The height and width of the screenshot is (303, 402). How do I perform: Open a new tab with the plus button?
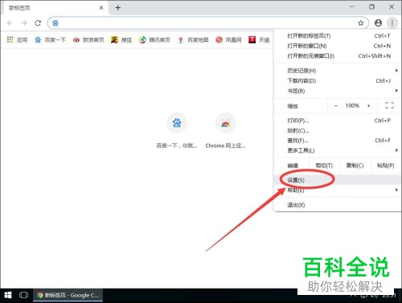[117, 8]
